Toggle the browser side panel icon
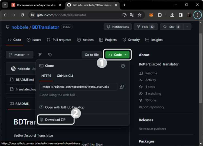The height and width of the screenshot is (146, 203). pyautogui.click(x=181, y=15)
